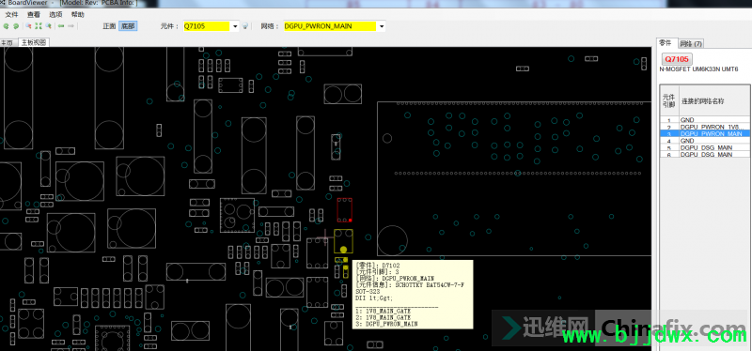Switch to the 主板视图 tab
Image resolution: width=752 pixels, height=351 pixels.
[x=34, y=42]
